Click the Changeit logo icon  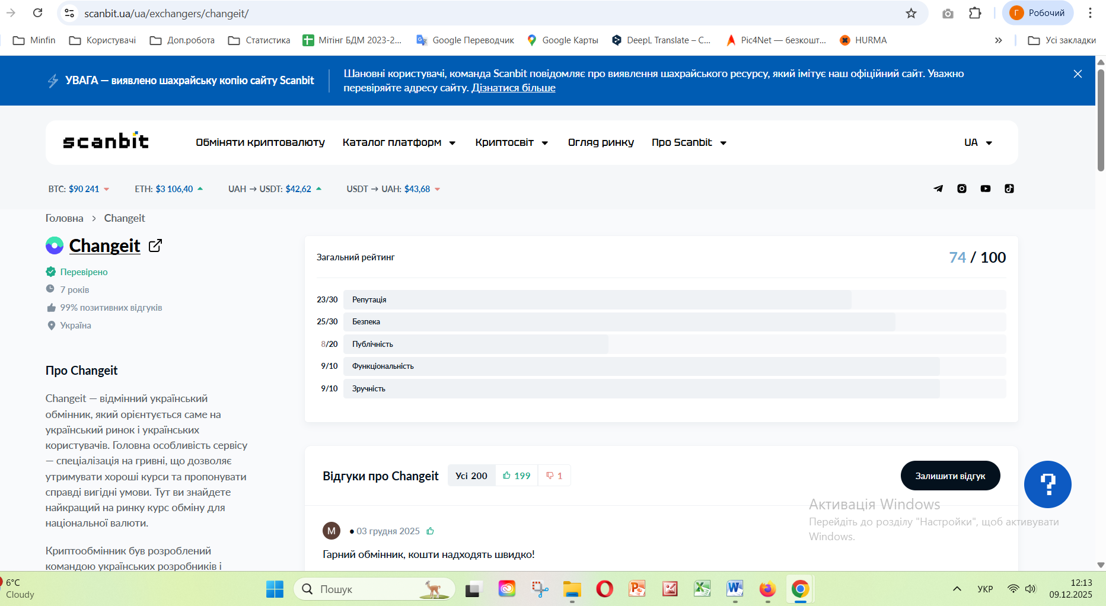(55, 245)
